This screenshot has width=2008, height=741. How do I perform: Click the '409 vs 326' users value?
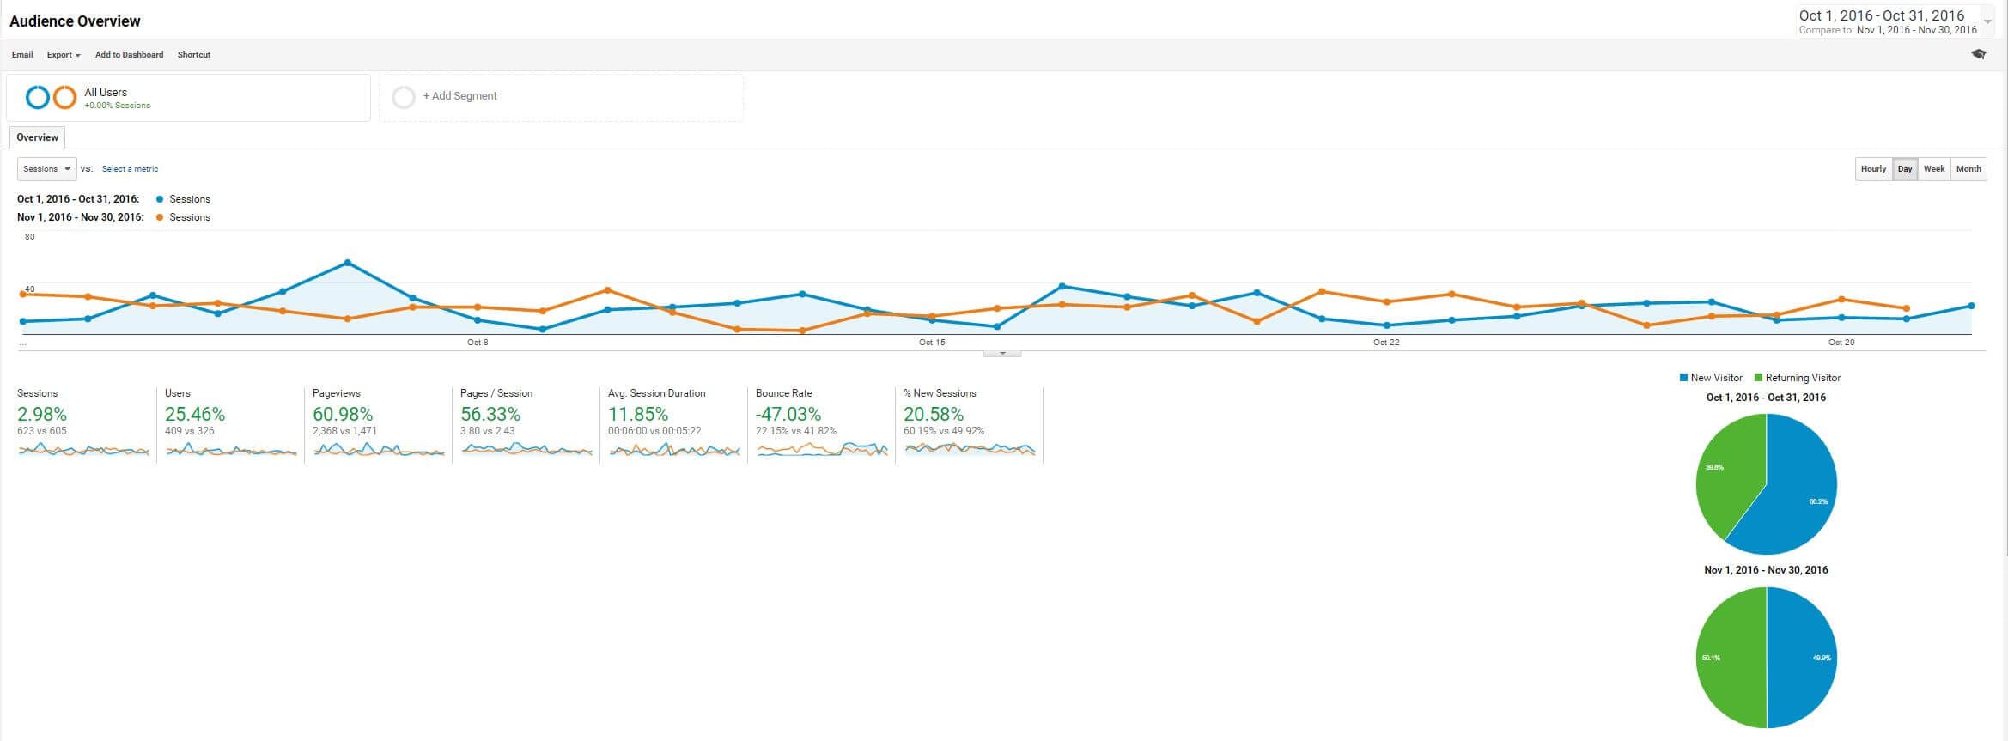[x=190, y=431]
